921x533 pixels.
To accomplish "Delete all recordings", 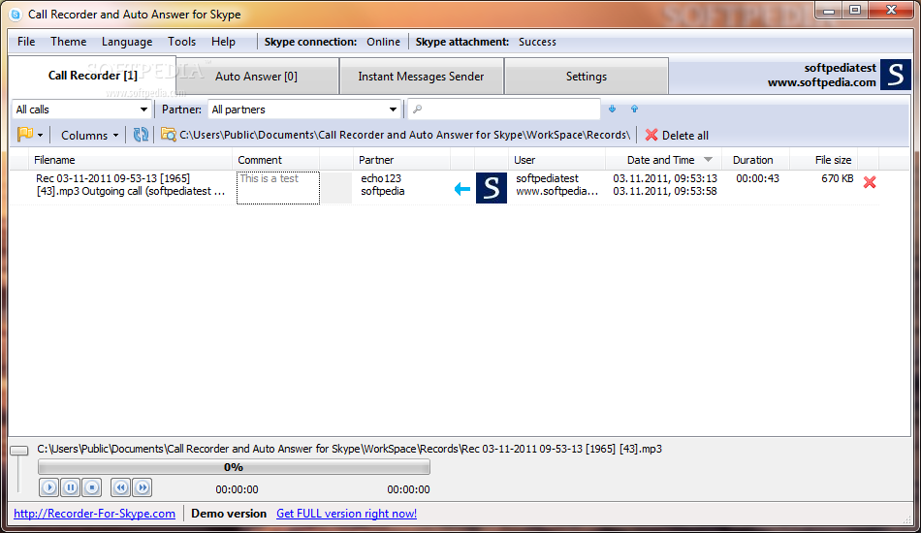I will pyautogui.click(x=678, y=135).
